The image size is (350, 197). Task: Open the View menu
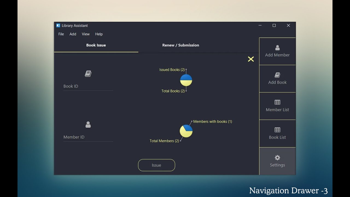[x=86, y=34]
